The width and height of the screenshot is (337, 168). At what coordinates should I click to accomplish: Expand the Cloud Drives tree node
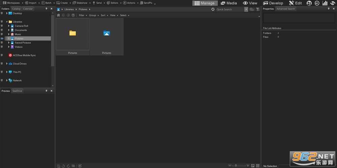[7, 64]
